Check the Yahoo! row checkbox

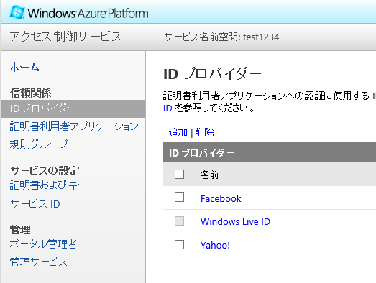[x=179, y=245]
